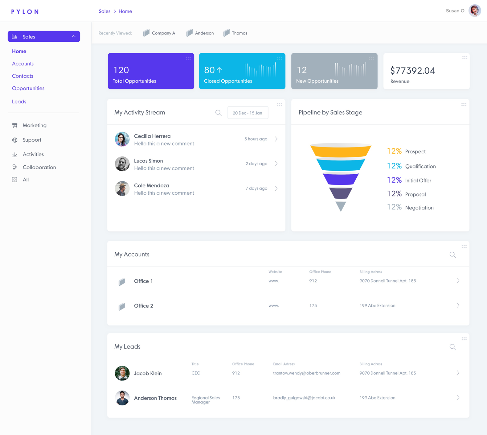Click Revenue card dots handle
The height and width of the screenshot is (435, 487).
click(x=464, y=57)
